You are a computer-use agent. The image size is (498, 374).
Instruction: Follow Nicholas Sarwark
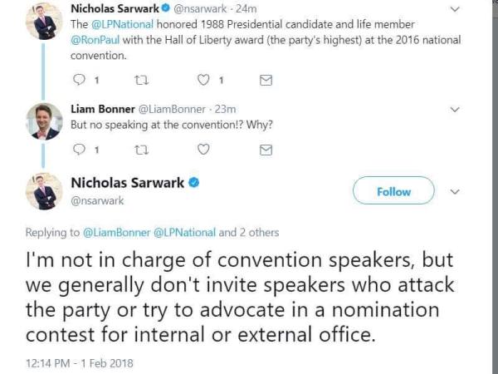click(393, 190)
